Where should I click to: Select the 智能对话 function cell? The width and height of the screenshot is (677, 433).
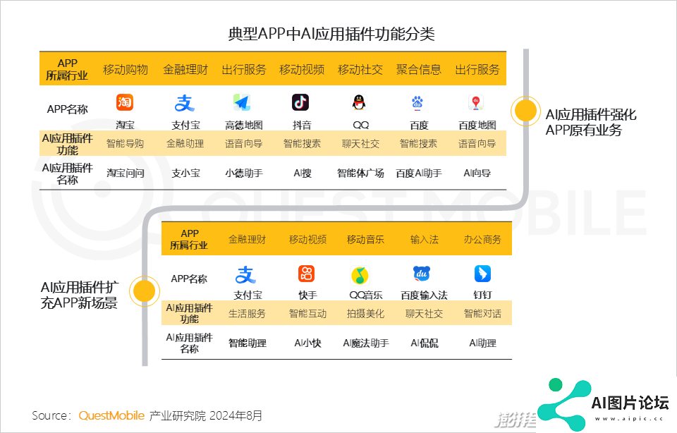tap(482, 314)
